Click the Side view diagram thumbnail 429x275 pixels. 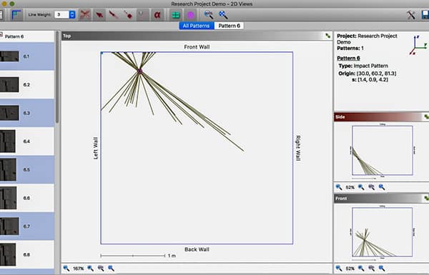coord(383,150)
